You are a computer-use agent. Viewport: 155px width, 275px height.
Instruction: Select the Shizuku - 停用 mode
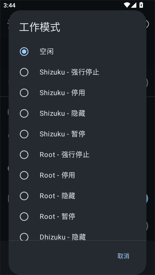click(62, 93)
